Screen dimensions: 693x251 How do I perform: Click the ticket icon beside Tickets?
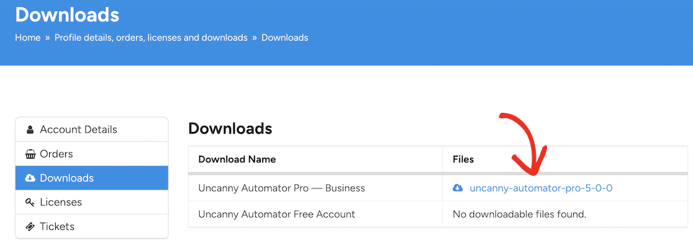[x=30, y=227]
